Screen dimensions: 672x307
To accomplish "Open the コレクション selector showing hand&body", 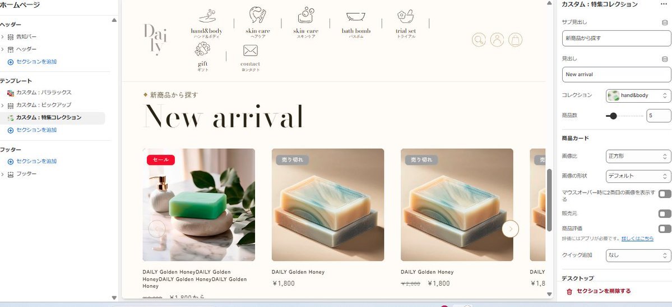I will pos(638,95).
